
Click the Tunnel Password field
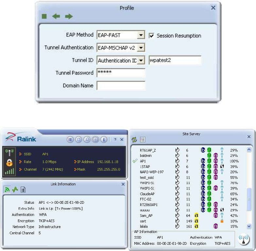[x=121, y=73]
